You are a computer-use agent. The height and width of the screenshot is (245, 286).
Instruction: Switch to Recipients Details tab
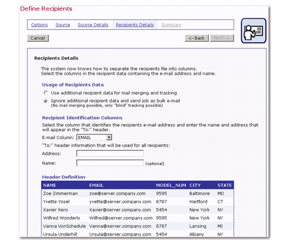[x=135, y=25]
